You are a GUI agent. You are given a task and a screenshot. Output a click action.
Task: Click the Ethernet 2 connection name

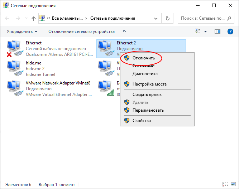coord(126,43)
